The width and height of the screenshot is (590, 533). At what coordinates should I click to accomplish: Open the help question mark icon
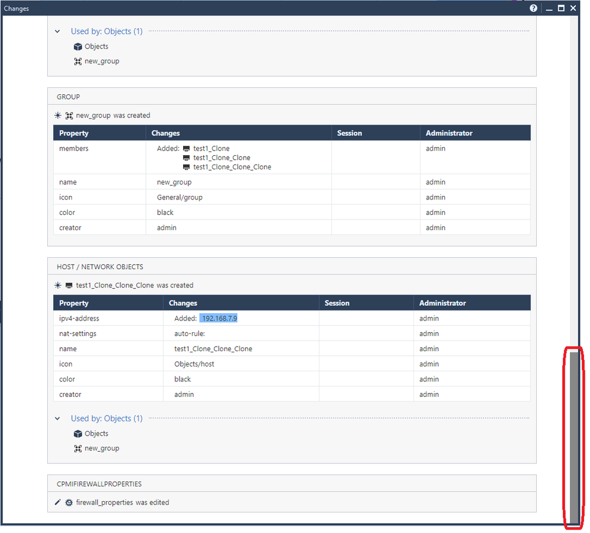click(x=533, y=8)
